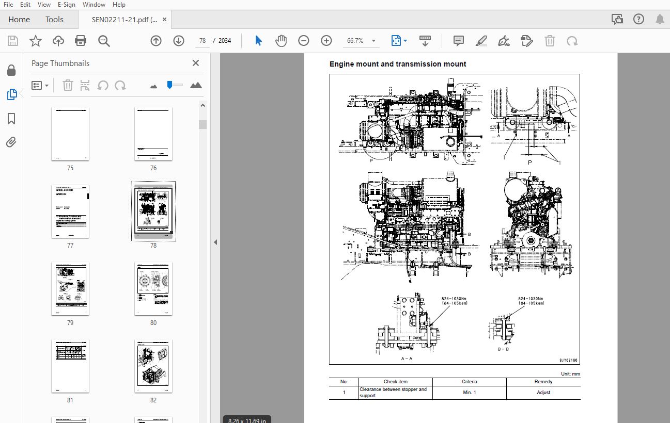Close the SEN02211-21.pdf tab
The height and width of the screenshot is (423, 670).
tap(165, 20)
